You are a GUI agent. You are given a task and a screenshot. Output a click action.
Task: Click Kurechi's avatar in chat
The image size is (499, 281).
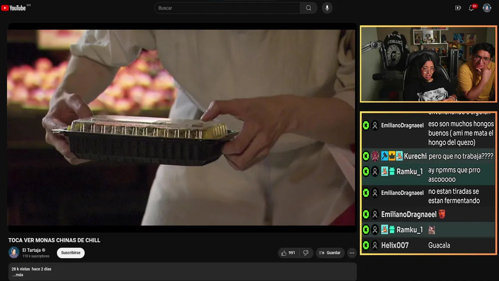click(x=375, y=156)
